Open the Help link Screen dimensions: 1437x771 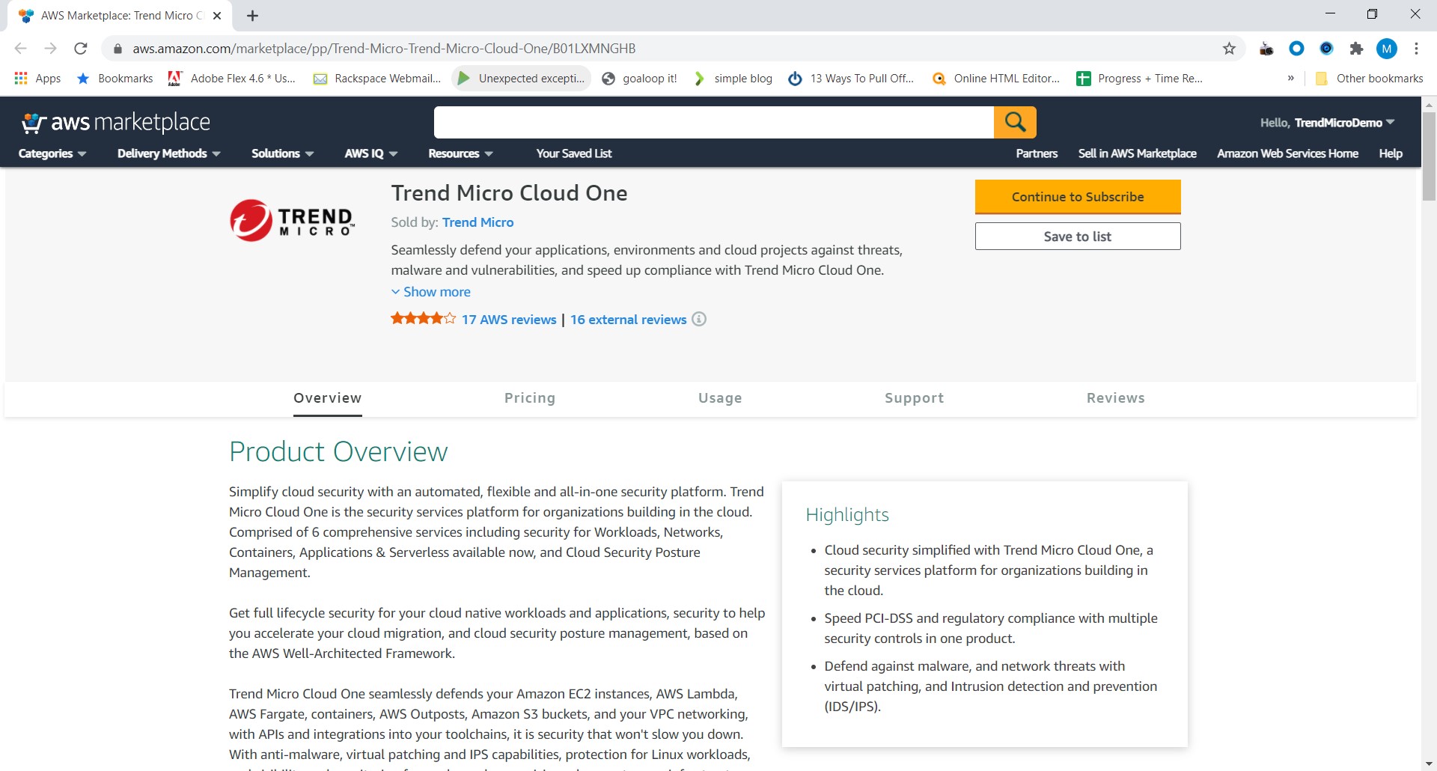(x=1391, y=153)
